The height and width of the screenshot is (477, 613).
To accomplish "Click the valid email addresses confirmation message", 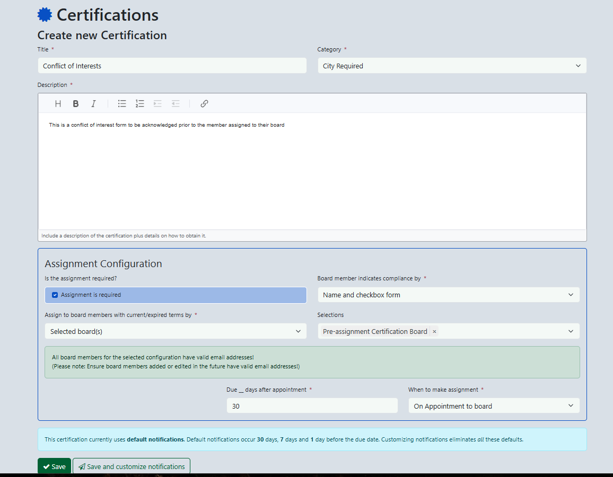I will tap(312, 362).
